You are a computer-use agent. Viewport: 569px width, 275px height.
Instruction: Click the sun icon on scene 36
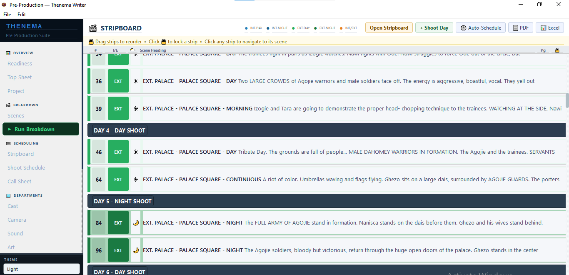135,81
